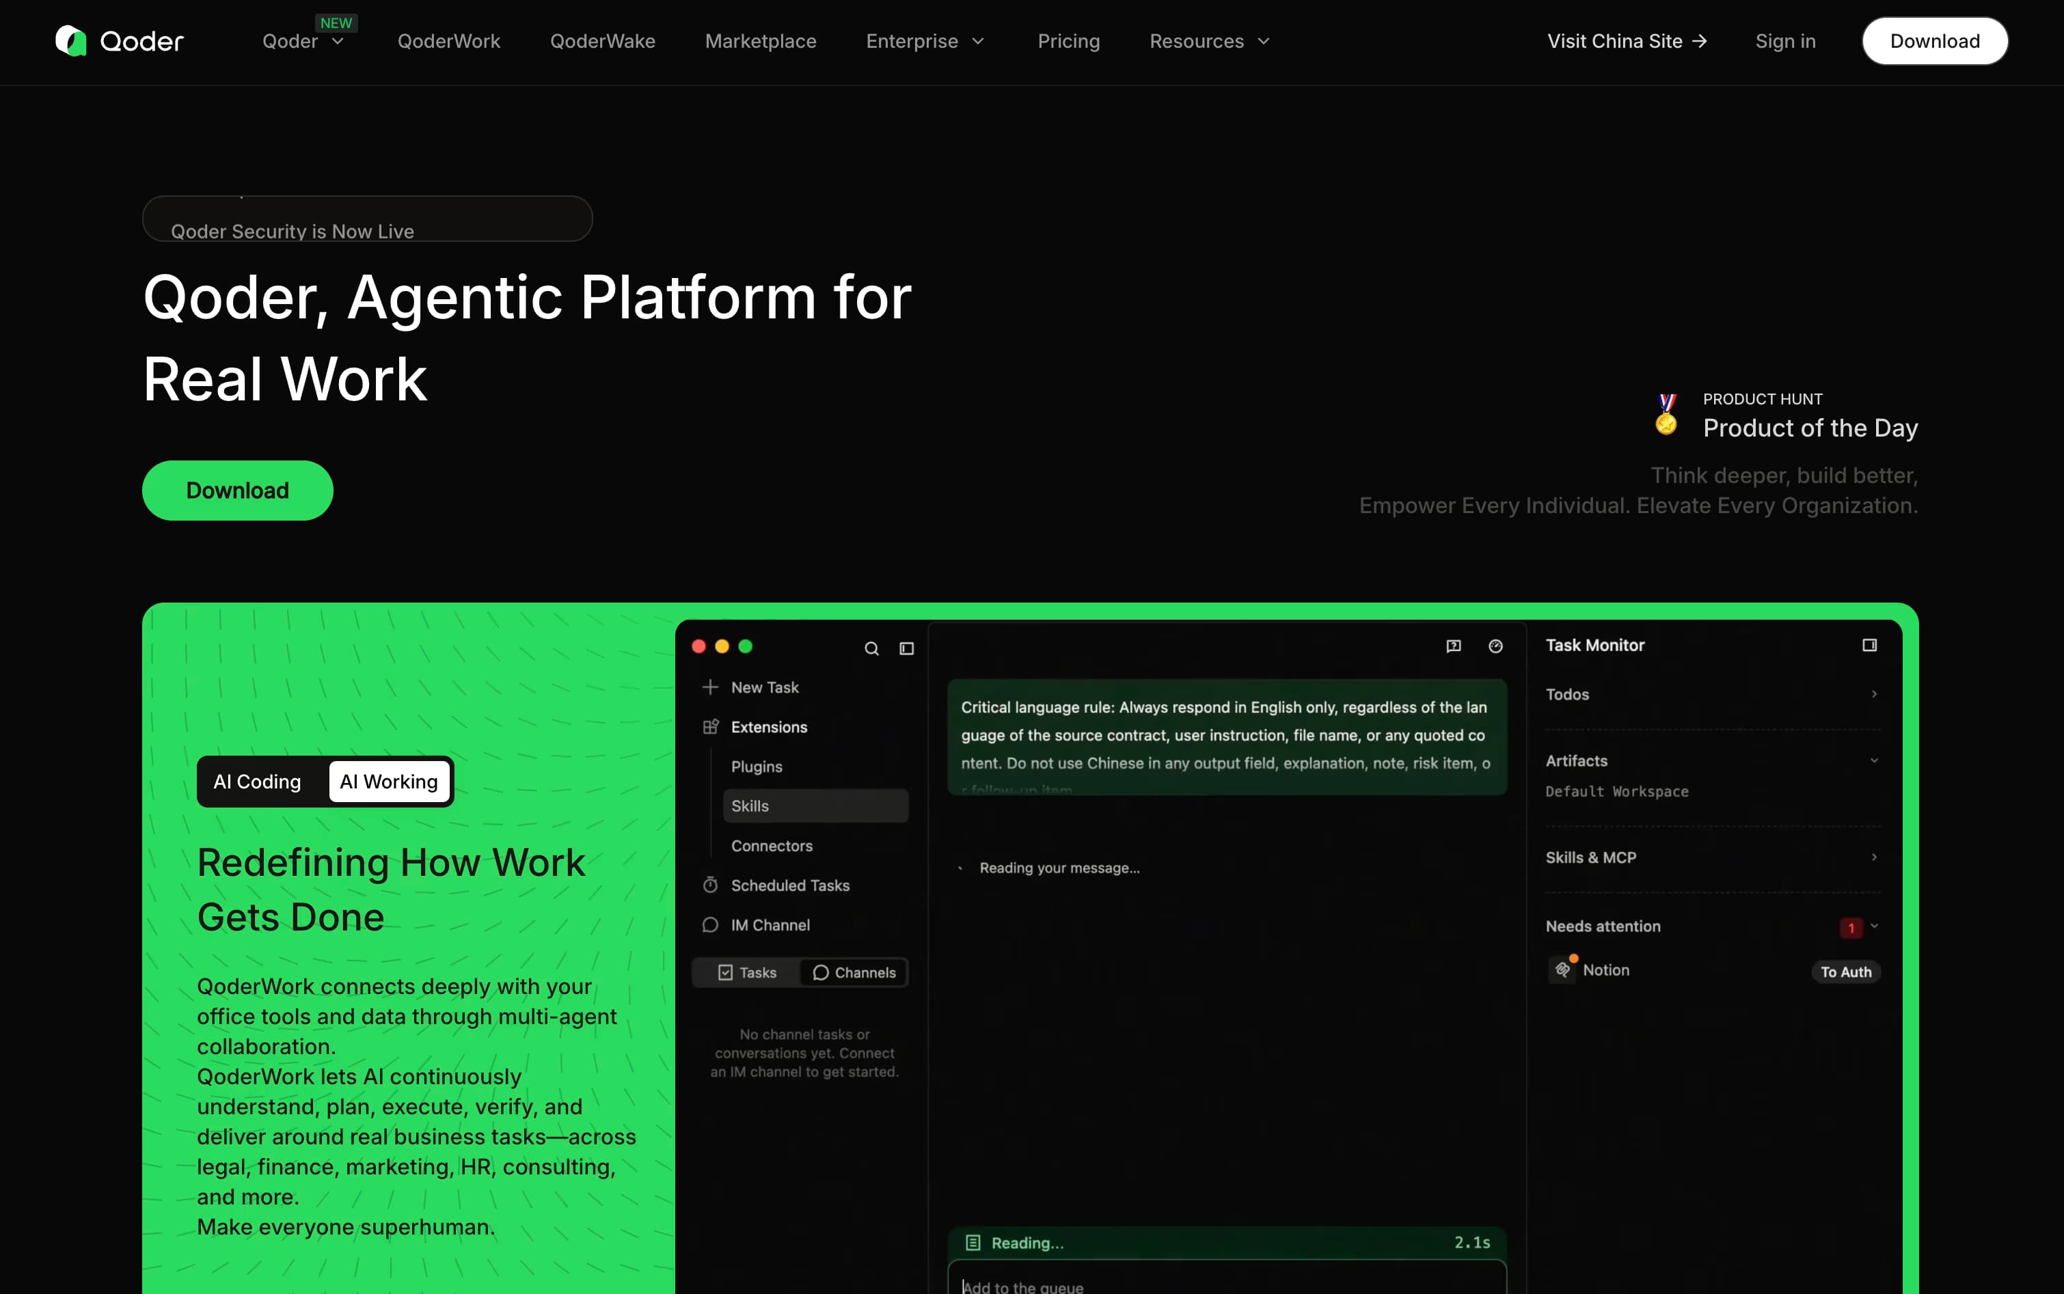The width and height of the screenshot is (2064, 1294).
Task: Switch to the Tasks view
Action: [748, 972]
